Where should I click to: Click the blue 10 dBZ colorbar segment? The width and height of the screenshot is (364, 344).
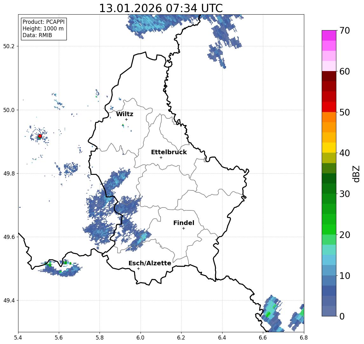(329, 280)
